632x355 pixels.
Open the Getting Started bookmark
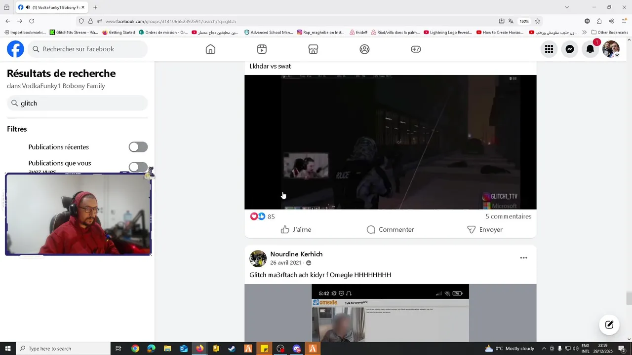coord(118,33)
